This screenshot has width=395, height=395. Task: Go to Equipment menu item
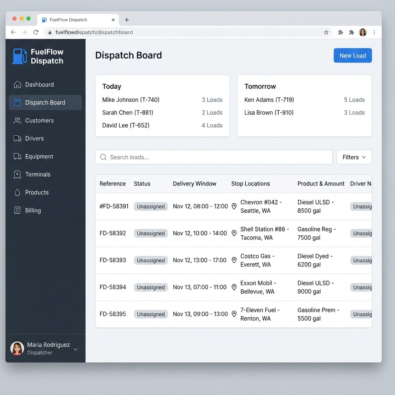pyautogui.click(x=46, y=157)
